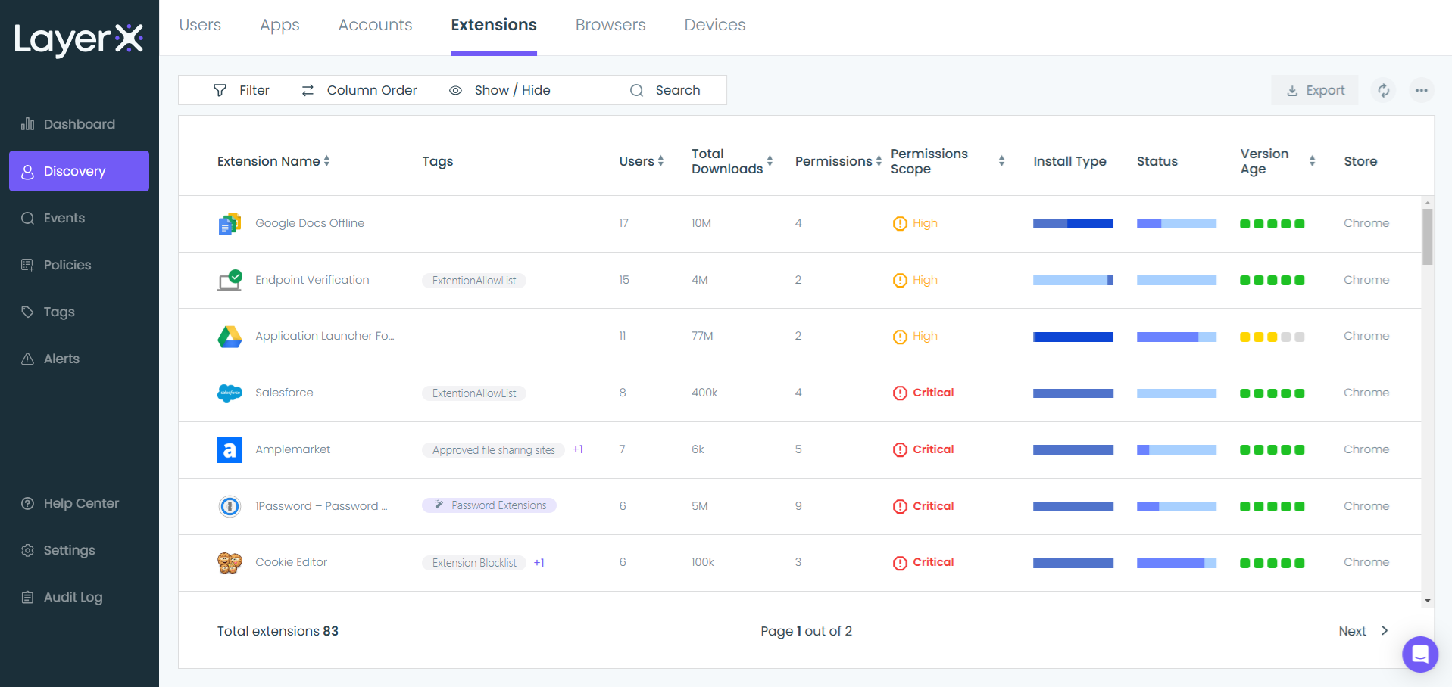Click the Approved file sharing sites tag
1452x687 pixels.
pos(493,450)
